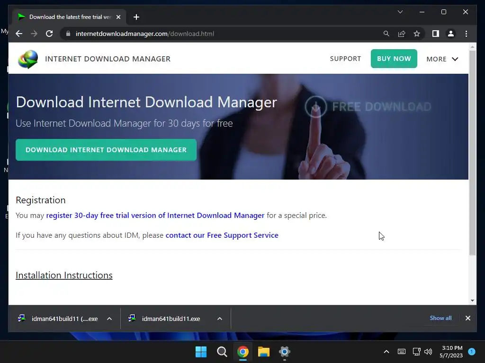
Task: Click the browser forward arrow
Action: click(x=34, y=34)
